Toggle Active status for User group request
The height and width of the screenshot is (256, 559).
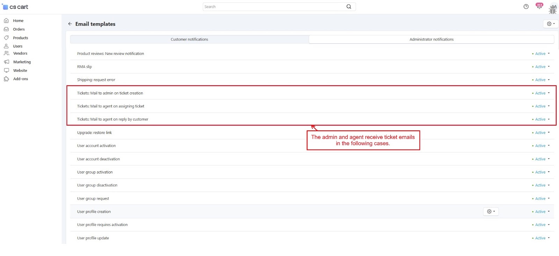(542, 199)
